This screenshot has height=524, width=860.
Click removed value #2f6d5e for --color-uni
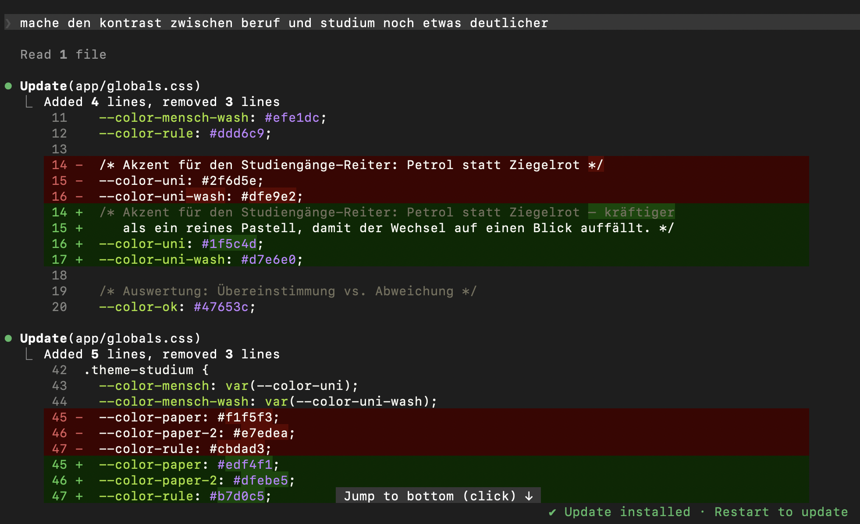(x=229, y=181)
